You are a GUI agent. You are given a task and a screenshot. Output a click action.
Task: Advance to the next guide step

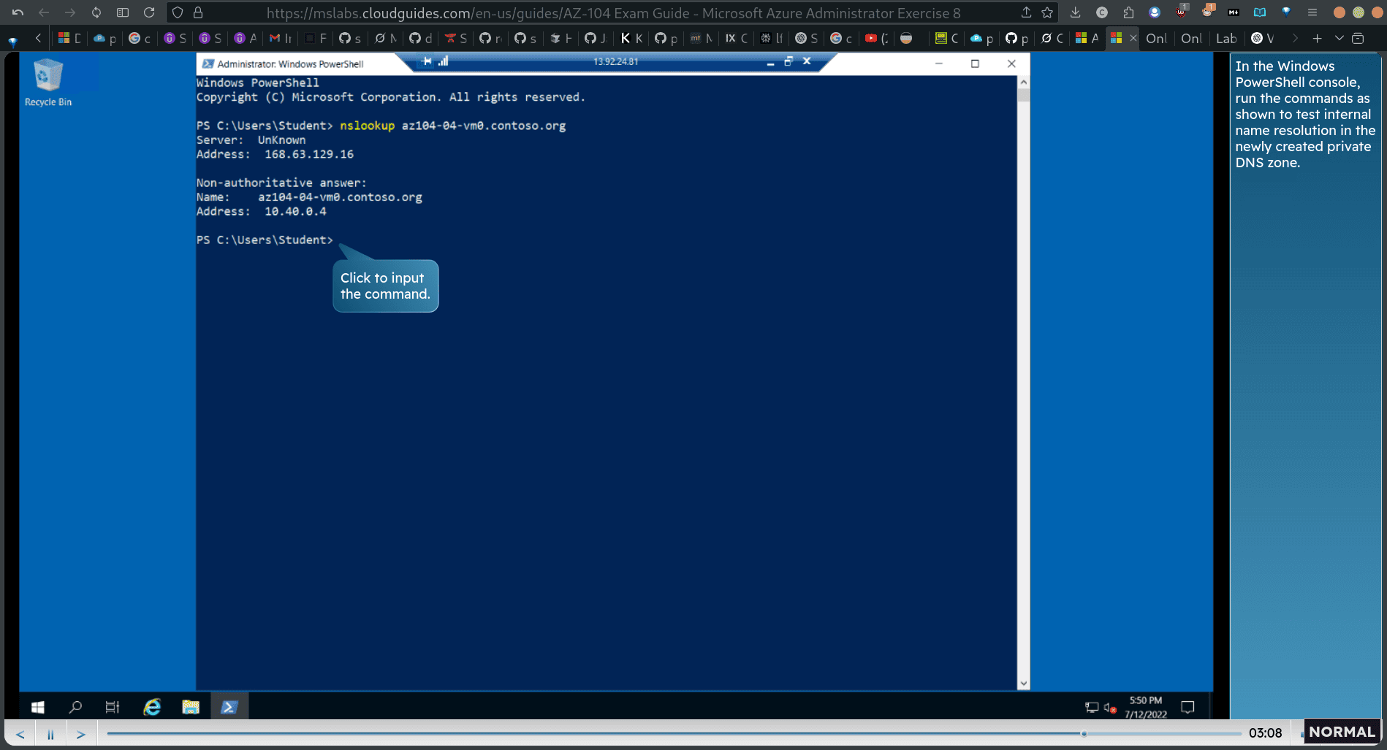[x=81, y=734]
